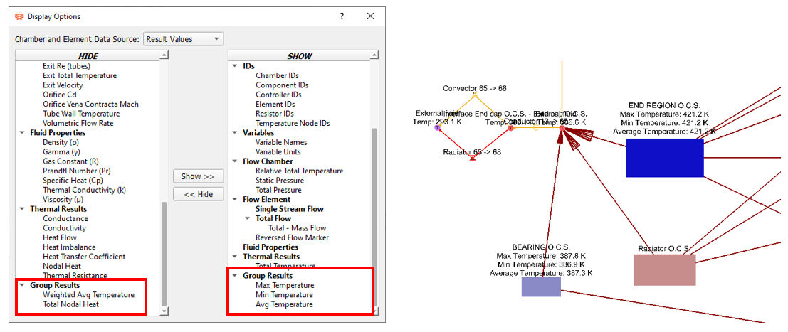Image resolution: width=788 pixels, height=332 pixels.
Task: Select Component IDs item
Action: 282,85
